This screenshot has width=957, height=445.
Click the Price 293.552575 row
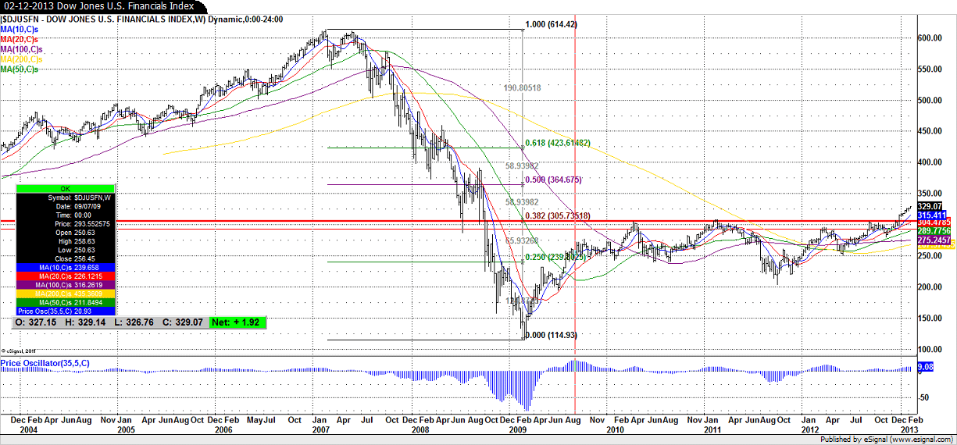66,224
